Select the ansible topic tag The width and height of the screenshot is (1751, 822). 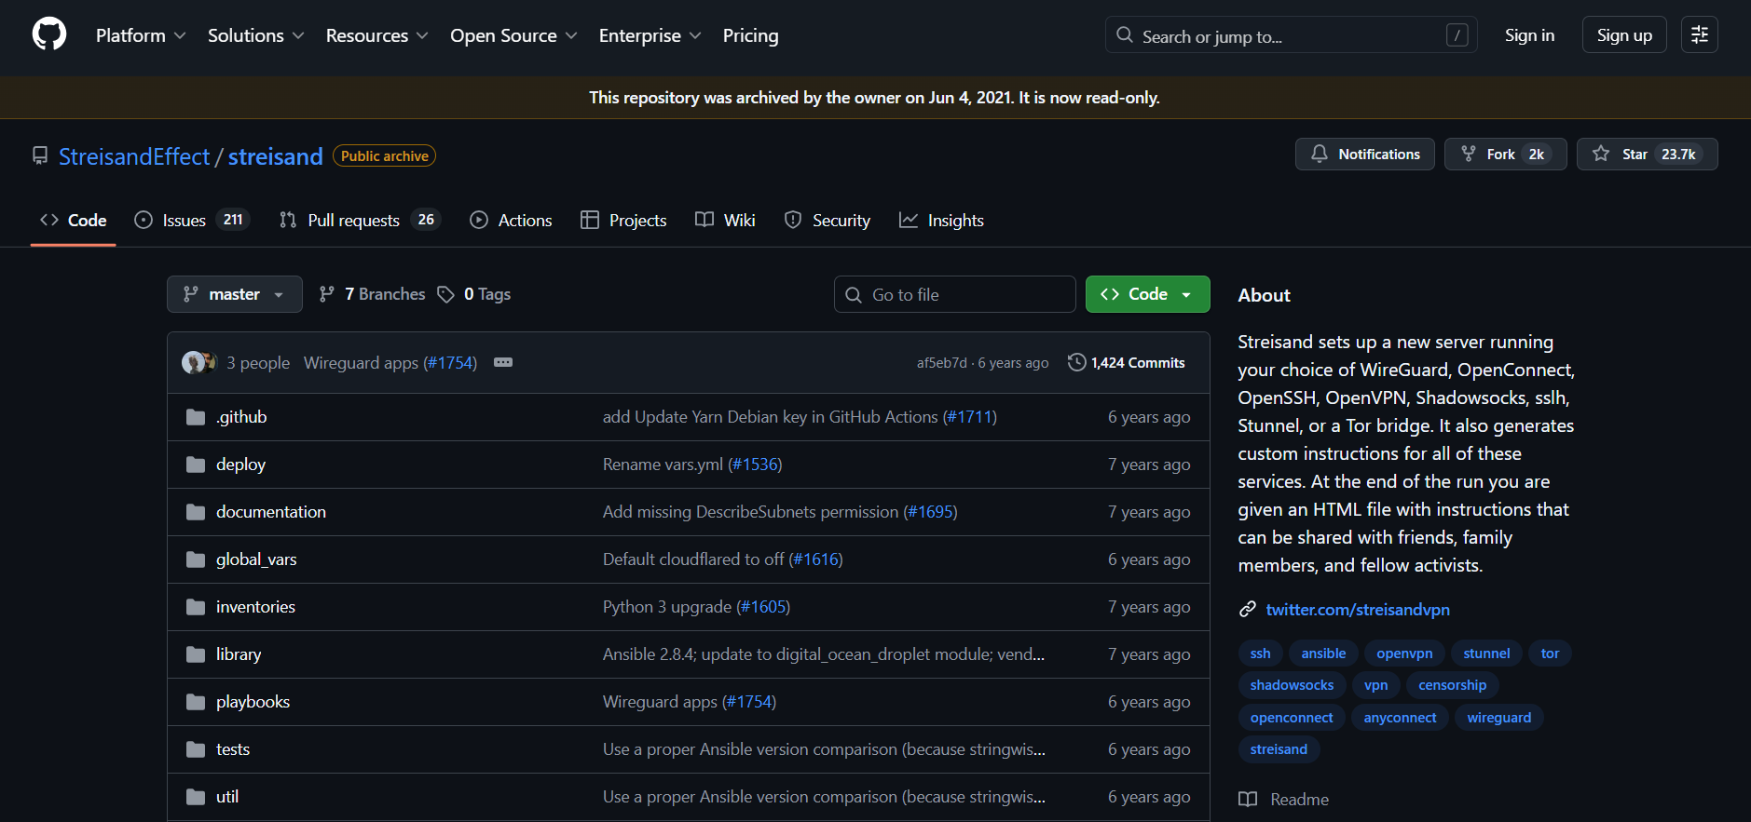coord(1323,654)
